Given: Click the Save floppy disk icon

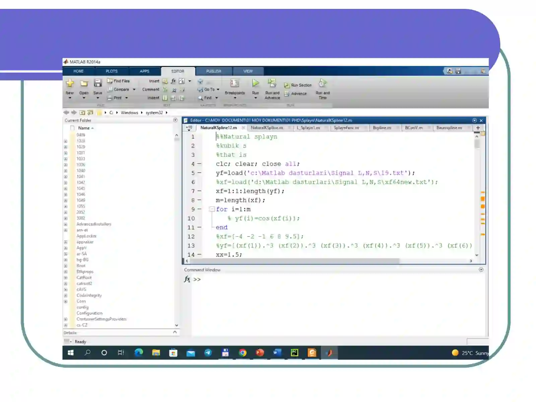Looking at the screenshot, I should click(x=98, y=83).
